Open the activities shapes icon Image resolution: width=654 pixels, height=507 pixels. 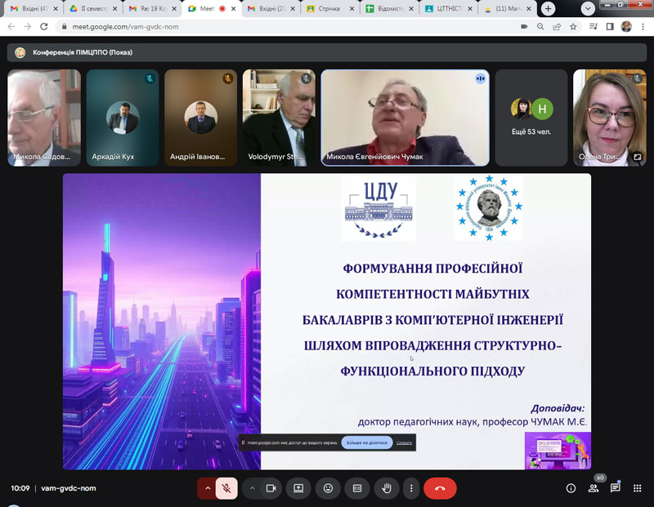[x=638, y=488]
